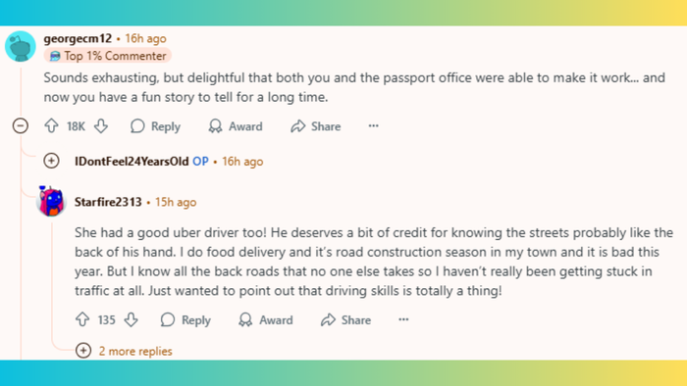Image resolution: width=687 pixels, height=386 pixels.
Task: Click georgecm12's avatar icon
Action: pyautogui.click(x=21, y=46)
